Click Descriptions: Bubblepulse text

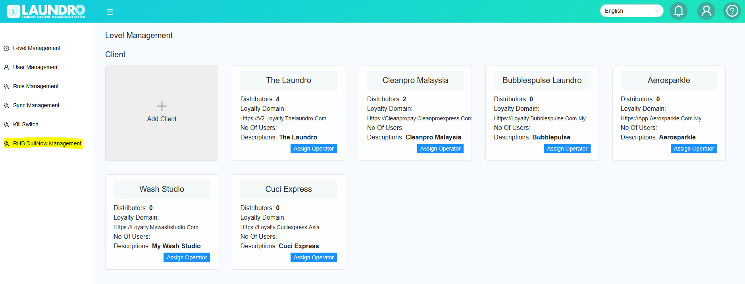pyautogui.click(x=532, y=137)
